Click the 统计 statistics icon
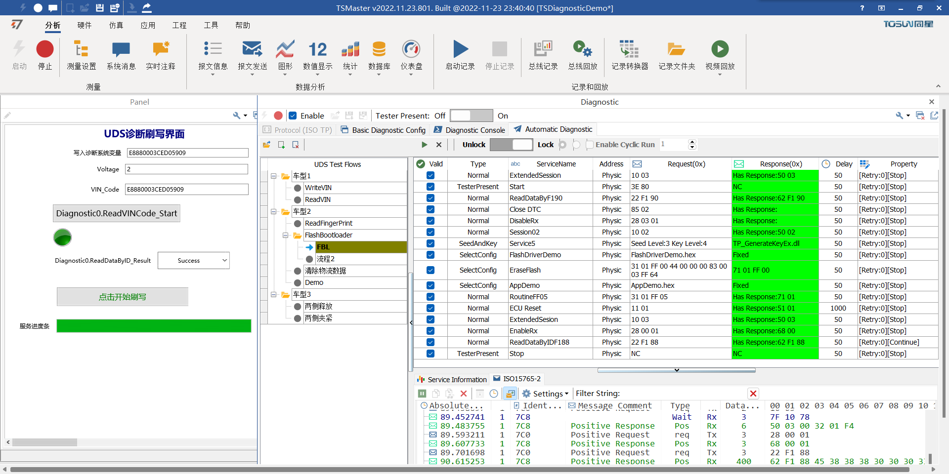 point(350,49)
